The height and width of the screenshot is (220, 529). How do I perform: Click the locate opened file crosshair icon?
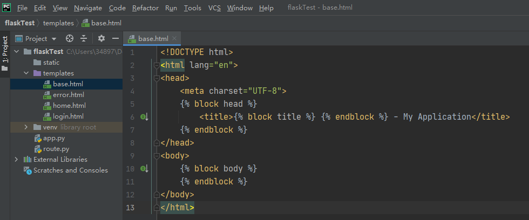tap(70, 39)
